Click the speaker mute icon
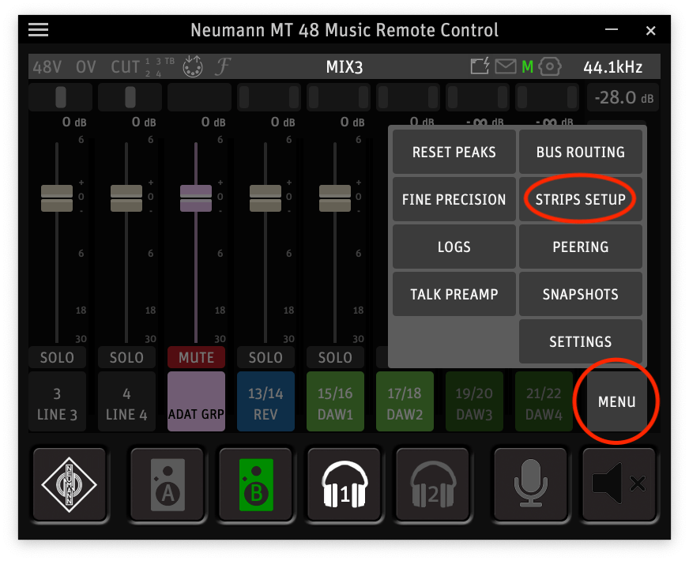 (618, 484)
